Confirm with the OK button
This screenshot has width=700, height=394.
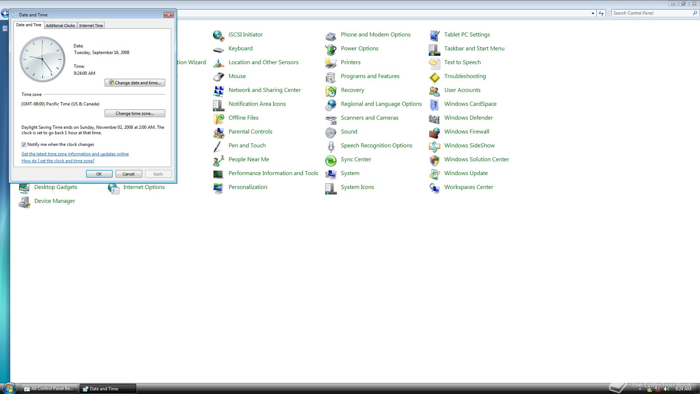pyautogui.click(x=99, y=174)
